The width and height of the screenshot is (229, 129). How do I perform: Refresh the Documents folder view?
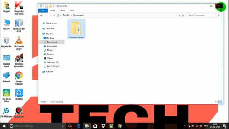coord(183,15)
